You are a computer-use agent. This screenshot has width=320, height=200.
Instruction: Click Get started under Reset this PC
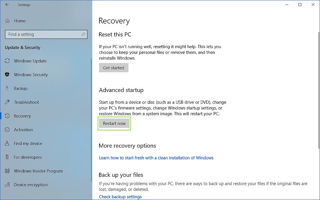click(x=114, y=68)
